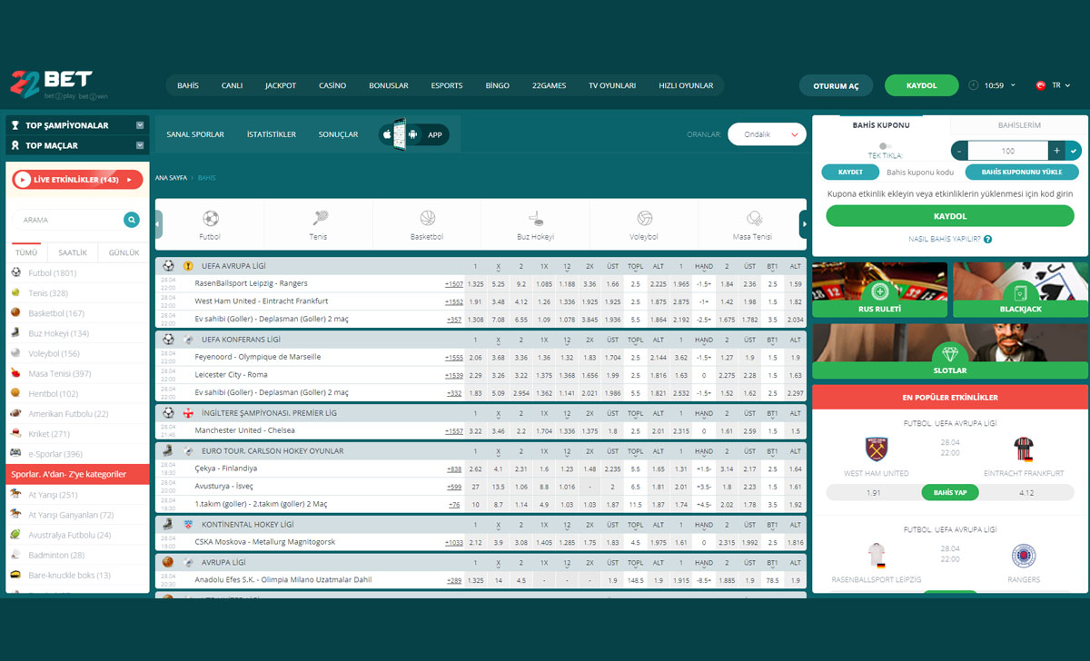Click the help icon beside Nasıl Bahis Yapılır
This screenshot has height=661, width=1090.
[987, 240]
